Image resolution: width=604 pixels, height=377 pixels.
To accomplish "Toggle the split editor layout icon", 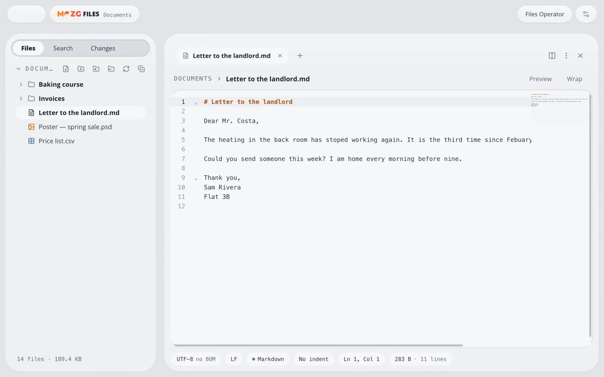I will (x=552, y=55).
